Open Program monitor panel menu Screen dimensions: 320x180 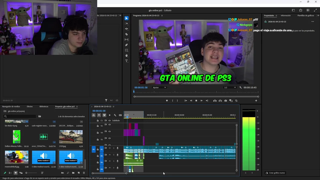point(162,15)
